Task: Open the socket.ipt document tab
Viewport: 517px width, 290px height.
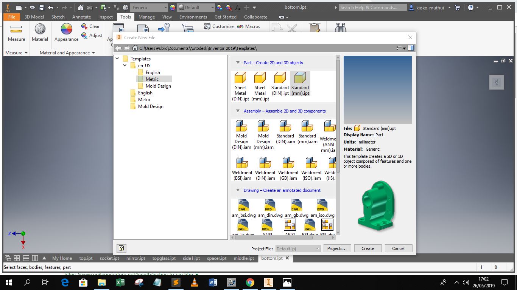Action: point(109,258)
